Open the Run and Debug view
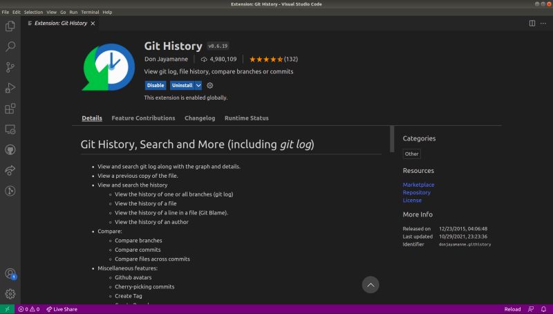This screenshot has height=314, width=553. pyautogui.click(x=10, y=88)
